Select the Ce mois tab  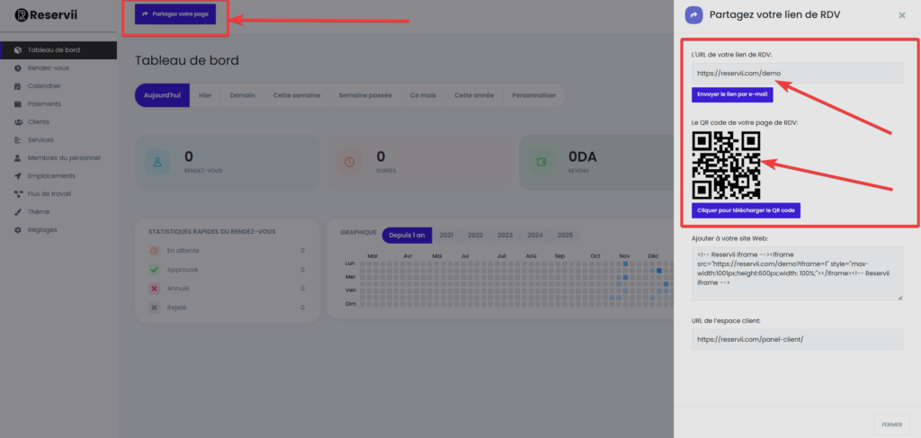coord(423,95)
